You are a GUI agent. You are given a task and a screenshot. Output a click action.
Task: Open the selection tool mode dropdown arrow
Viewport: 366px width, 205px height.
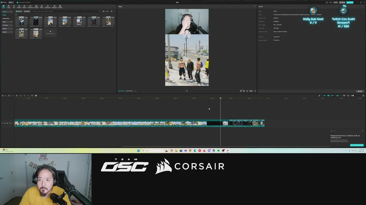[5, 96]
